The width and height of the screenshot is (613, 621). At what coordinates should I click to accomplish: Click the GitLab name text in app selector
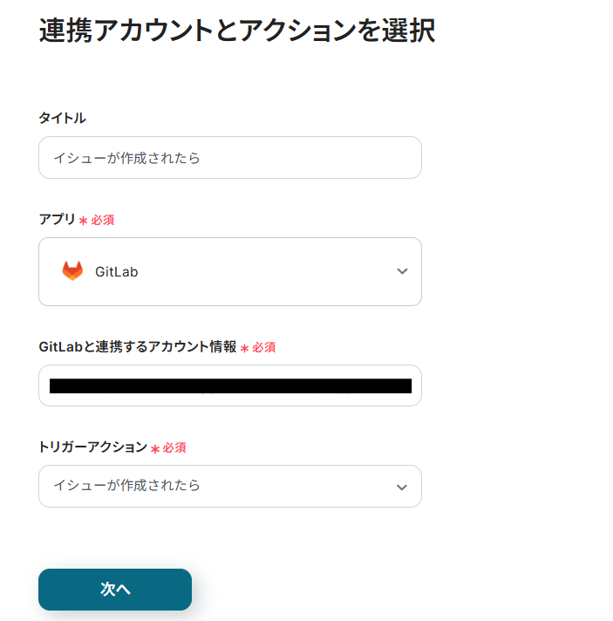[116, 272]
